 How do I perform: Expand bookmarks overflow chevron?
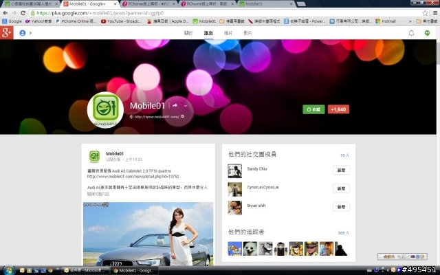point(410,21)
